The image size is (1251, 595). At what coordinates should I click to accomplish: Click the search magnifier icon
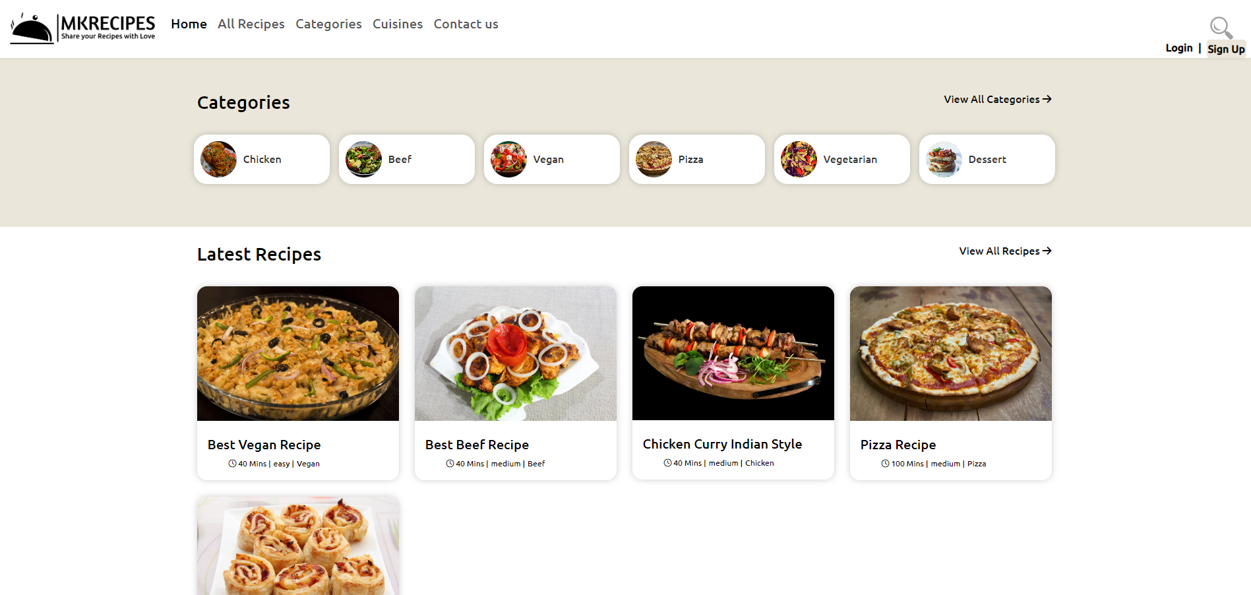(x=1221, y=28)
